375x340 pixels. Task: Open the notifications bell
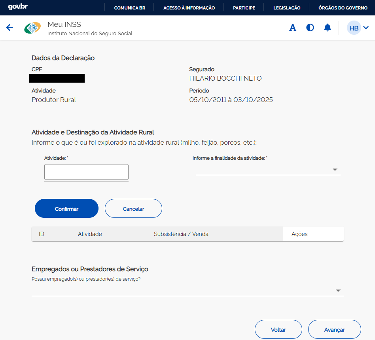(328, 28)
